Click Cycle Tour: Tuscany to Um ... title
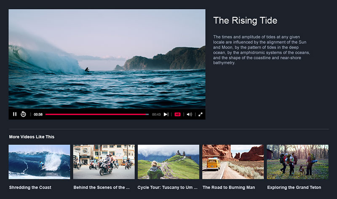The width and height of the screenshot is (337, 199). 167,187
